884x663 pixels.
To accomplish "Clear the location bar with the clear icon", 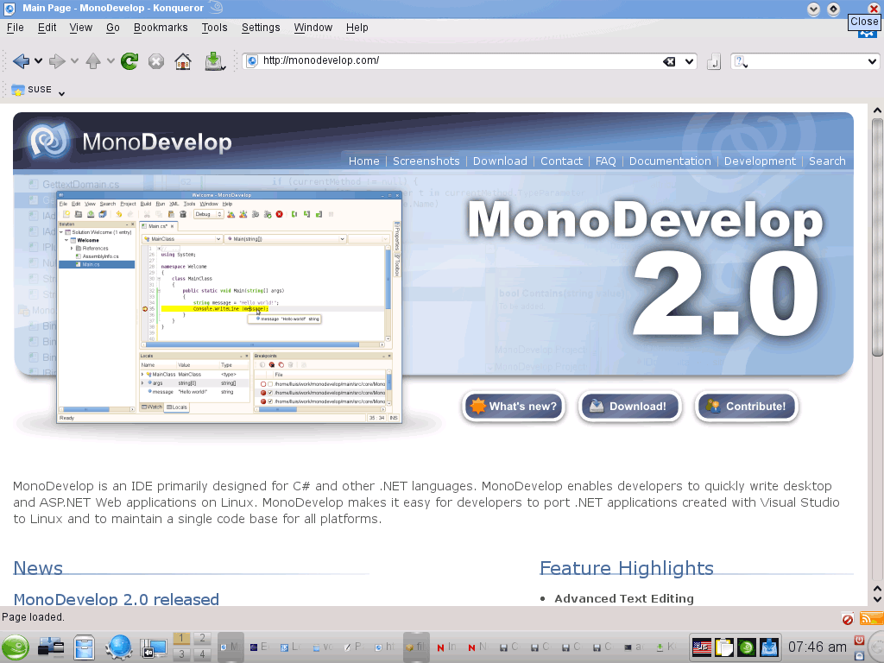I will (x=669, y=61).
